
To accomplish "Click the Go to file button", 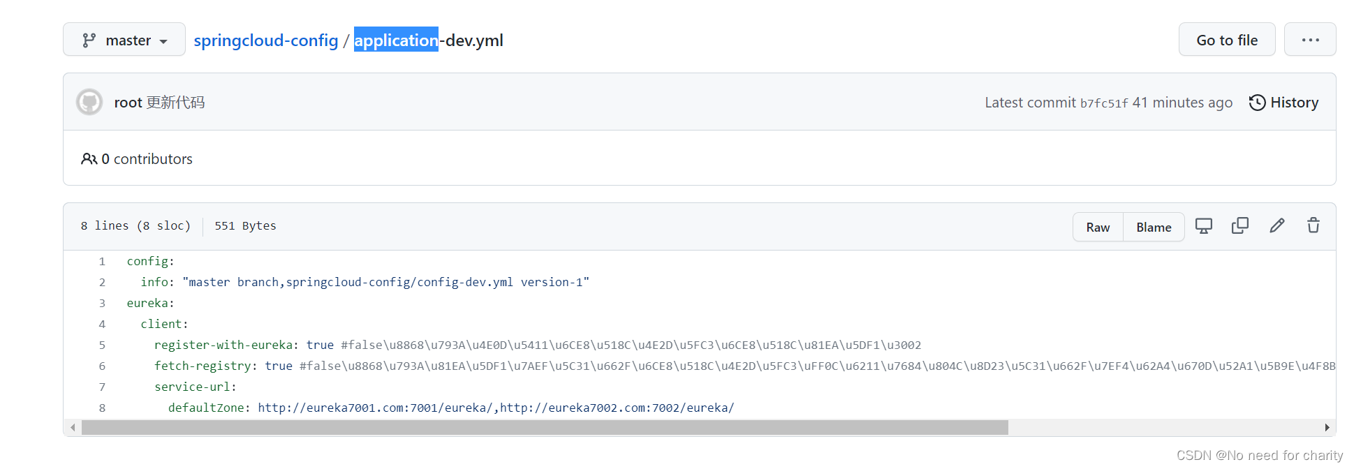I will 1227,40.
